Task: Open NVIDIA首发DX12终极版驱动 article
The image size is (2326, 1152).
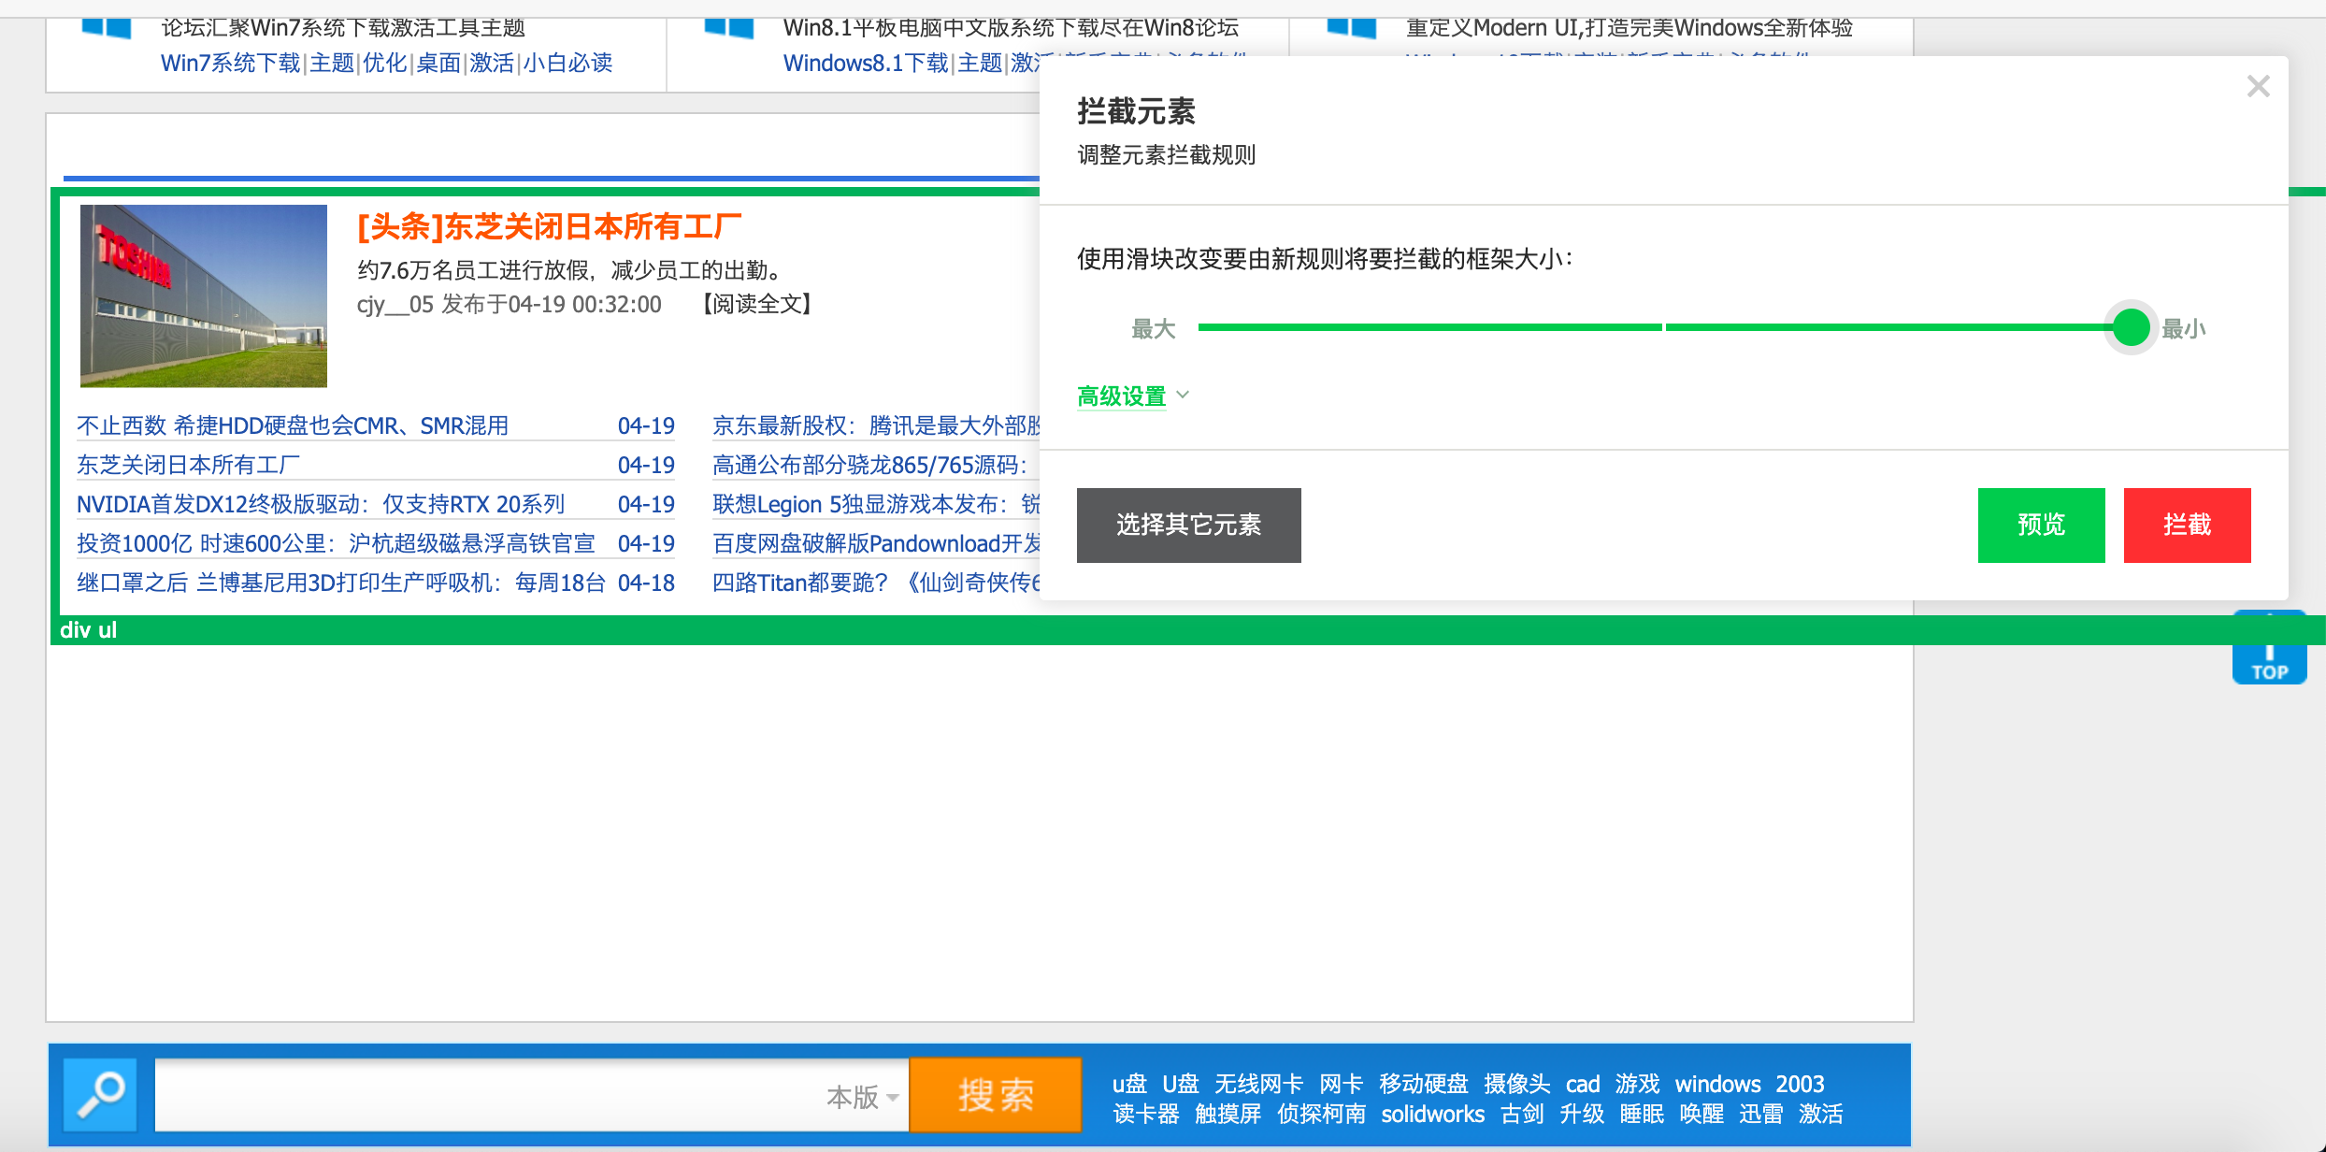Action: point(321,504)
